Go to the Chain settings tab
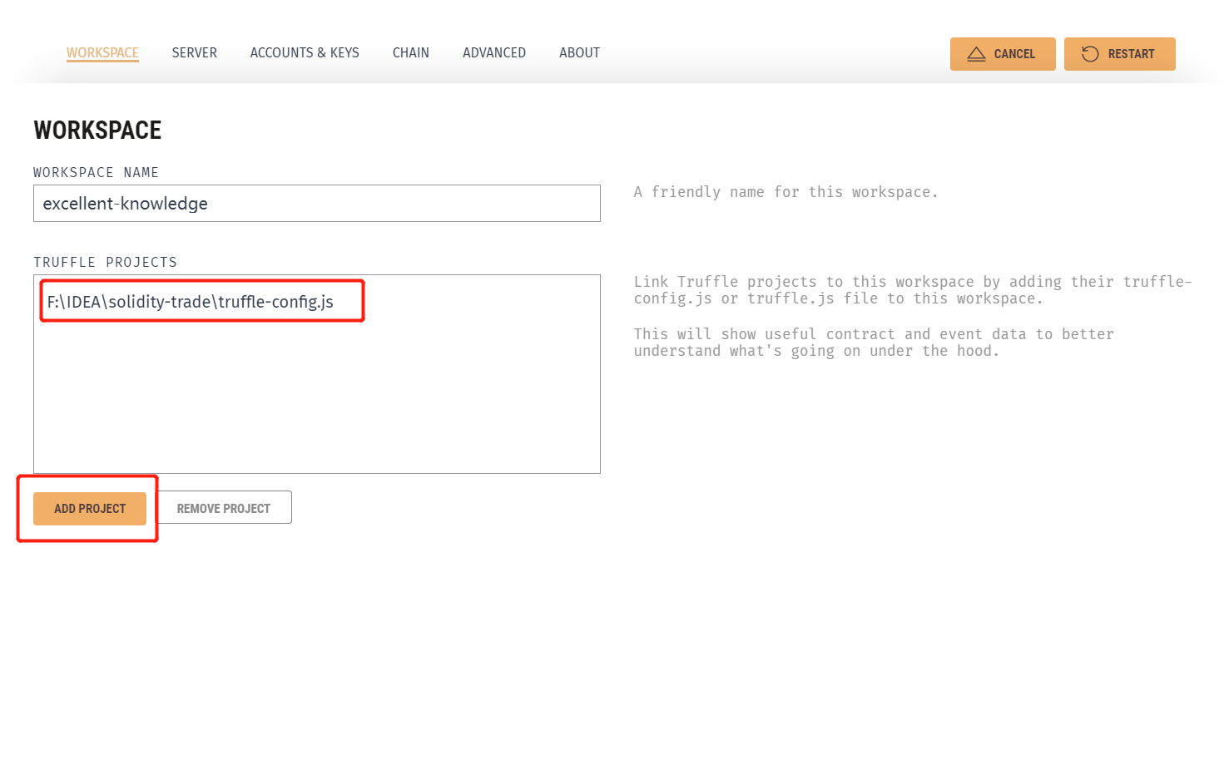 pos(411,52)
